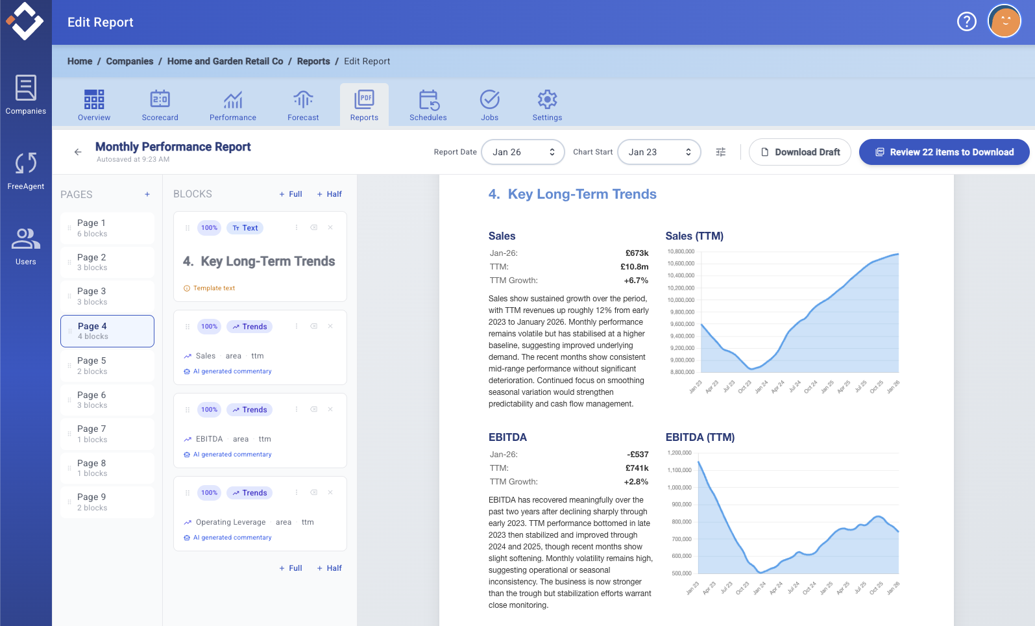Image resolution: width=1035 pixels, height=626 pixels.
Task: Add a Half block at bottom of Blocks
Action: click(330, 568)
